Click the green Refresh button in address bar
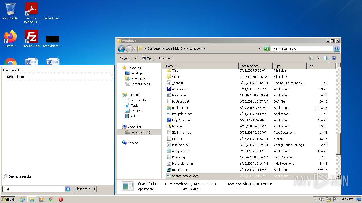This screenshot has height=203, width=362. coord(266,49)
